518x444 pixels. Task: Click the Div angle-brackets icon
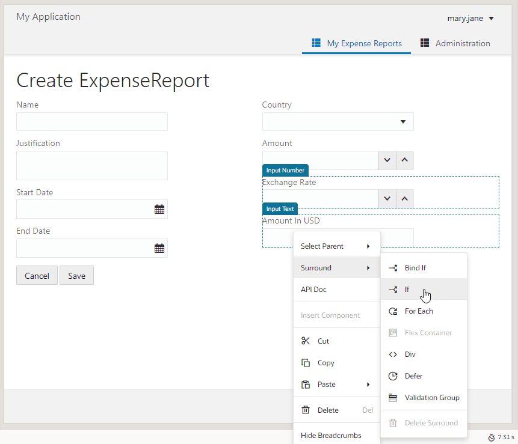(x=393, y=354)
